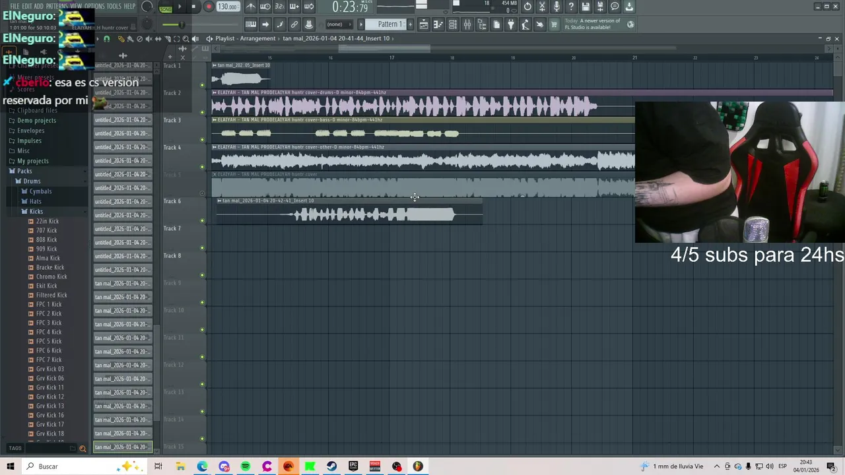
Task: Click the 130.000 tempo field
Action: click(228, 7)
